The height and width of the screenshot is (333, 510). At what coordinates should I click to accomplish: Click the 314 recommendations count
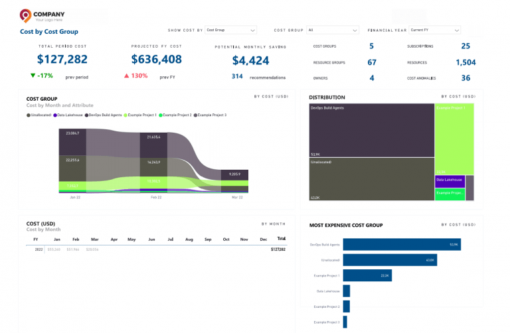click(x=237, y=76)
